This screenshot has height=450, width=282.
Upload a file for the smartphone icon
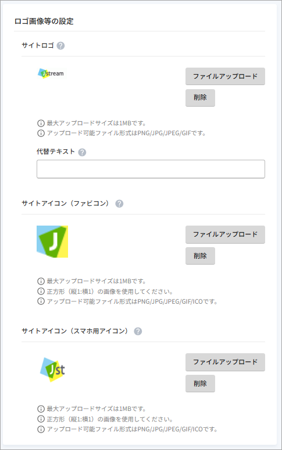pos(225,362)
